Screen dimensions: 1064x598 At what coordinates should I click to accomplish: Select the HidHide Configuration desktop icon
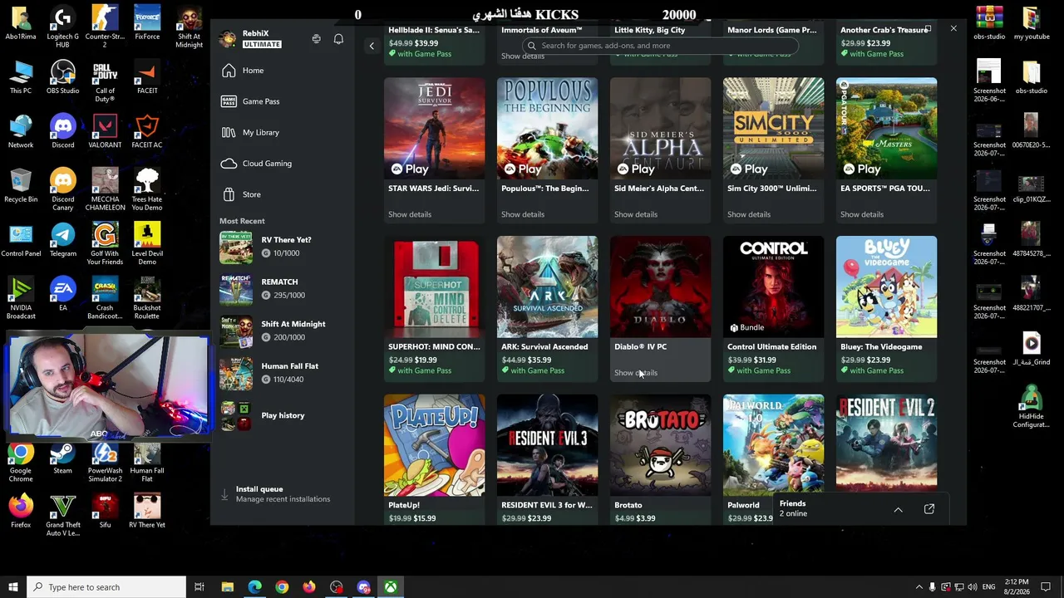pos(1031,408)
